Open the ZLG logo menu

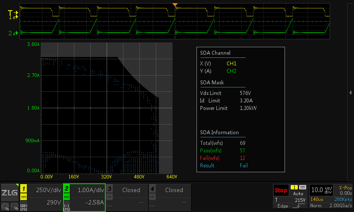pyautogui.click(x=9, y=193)
